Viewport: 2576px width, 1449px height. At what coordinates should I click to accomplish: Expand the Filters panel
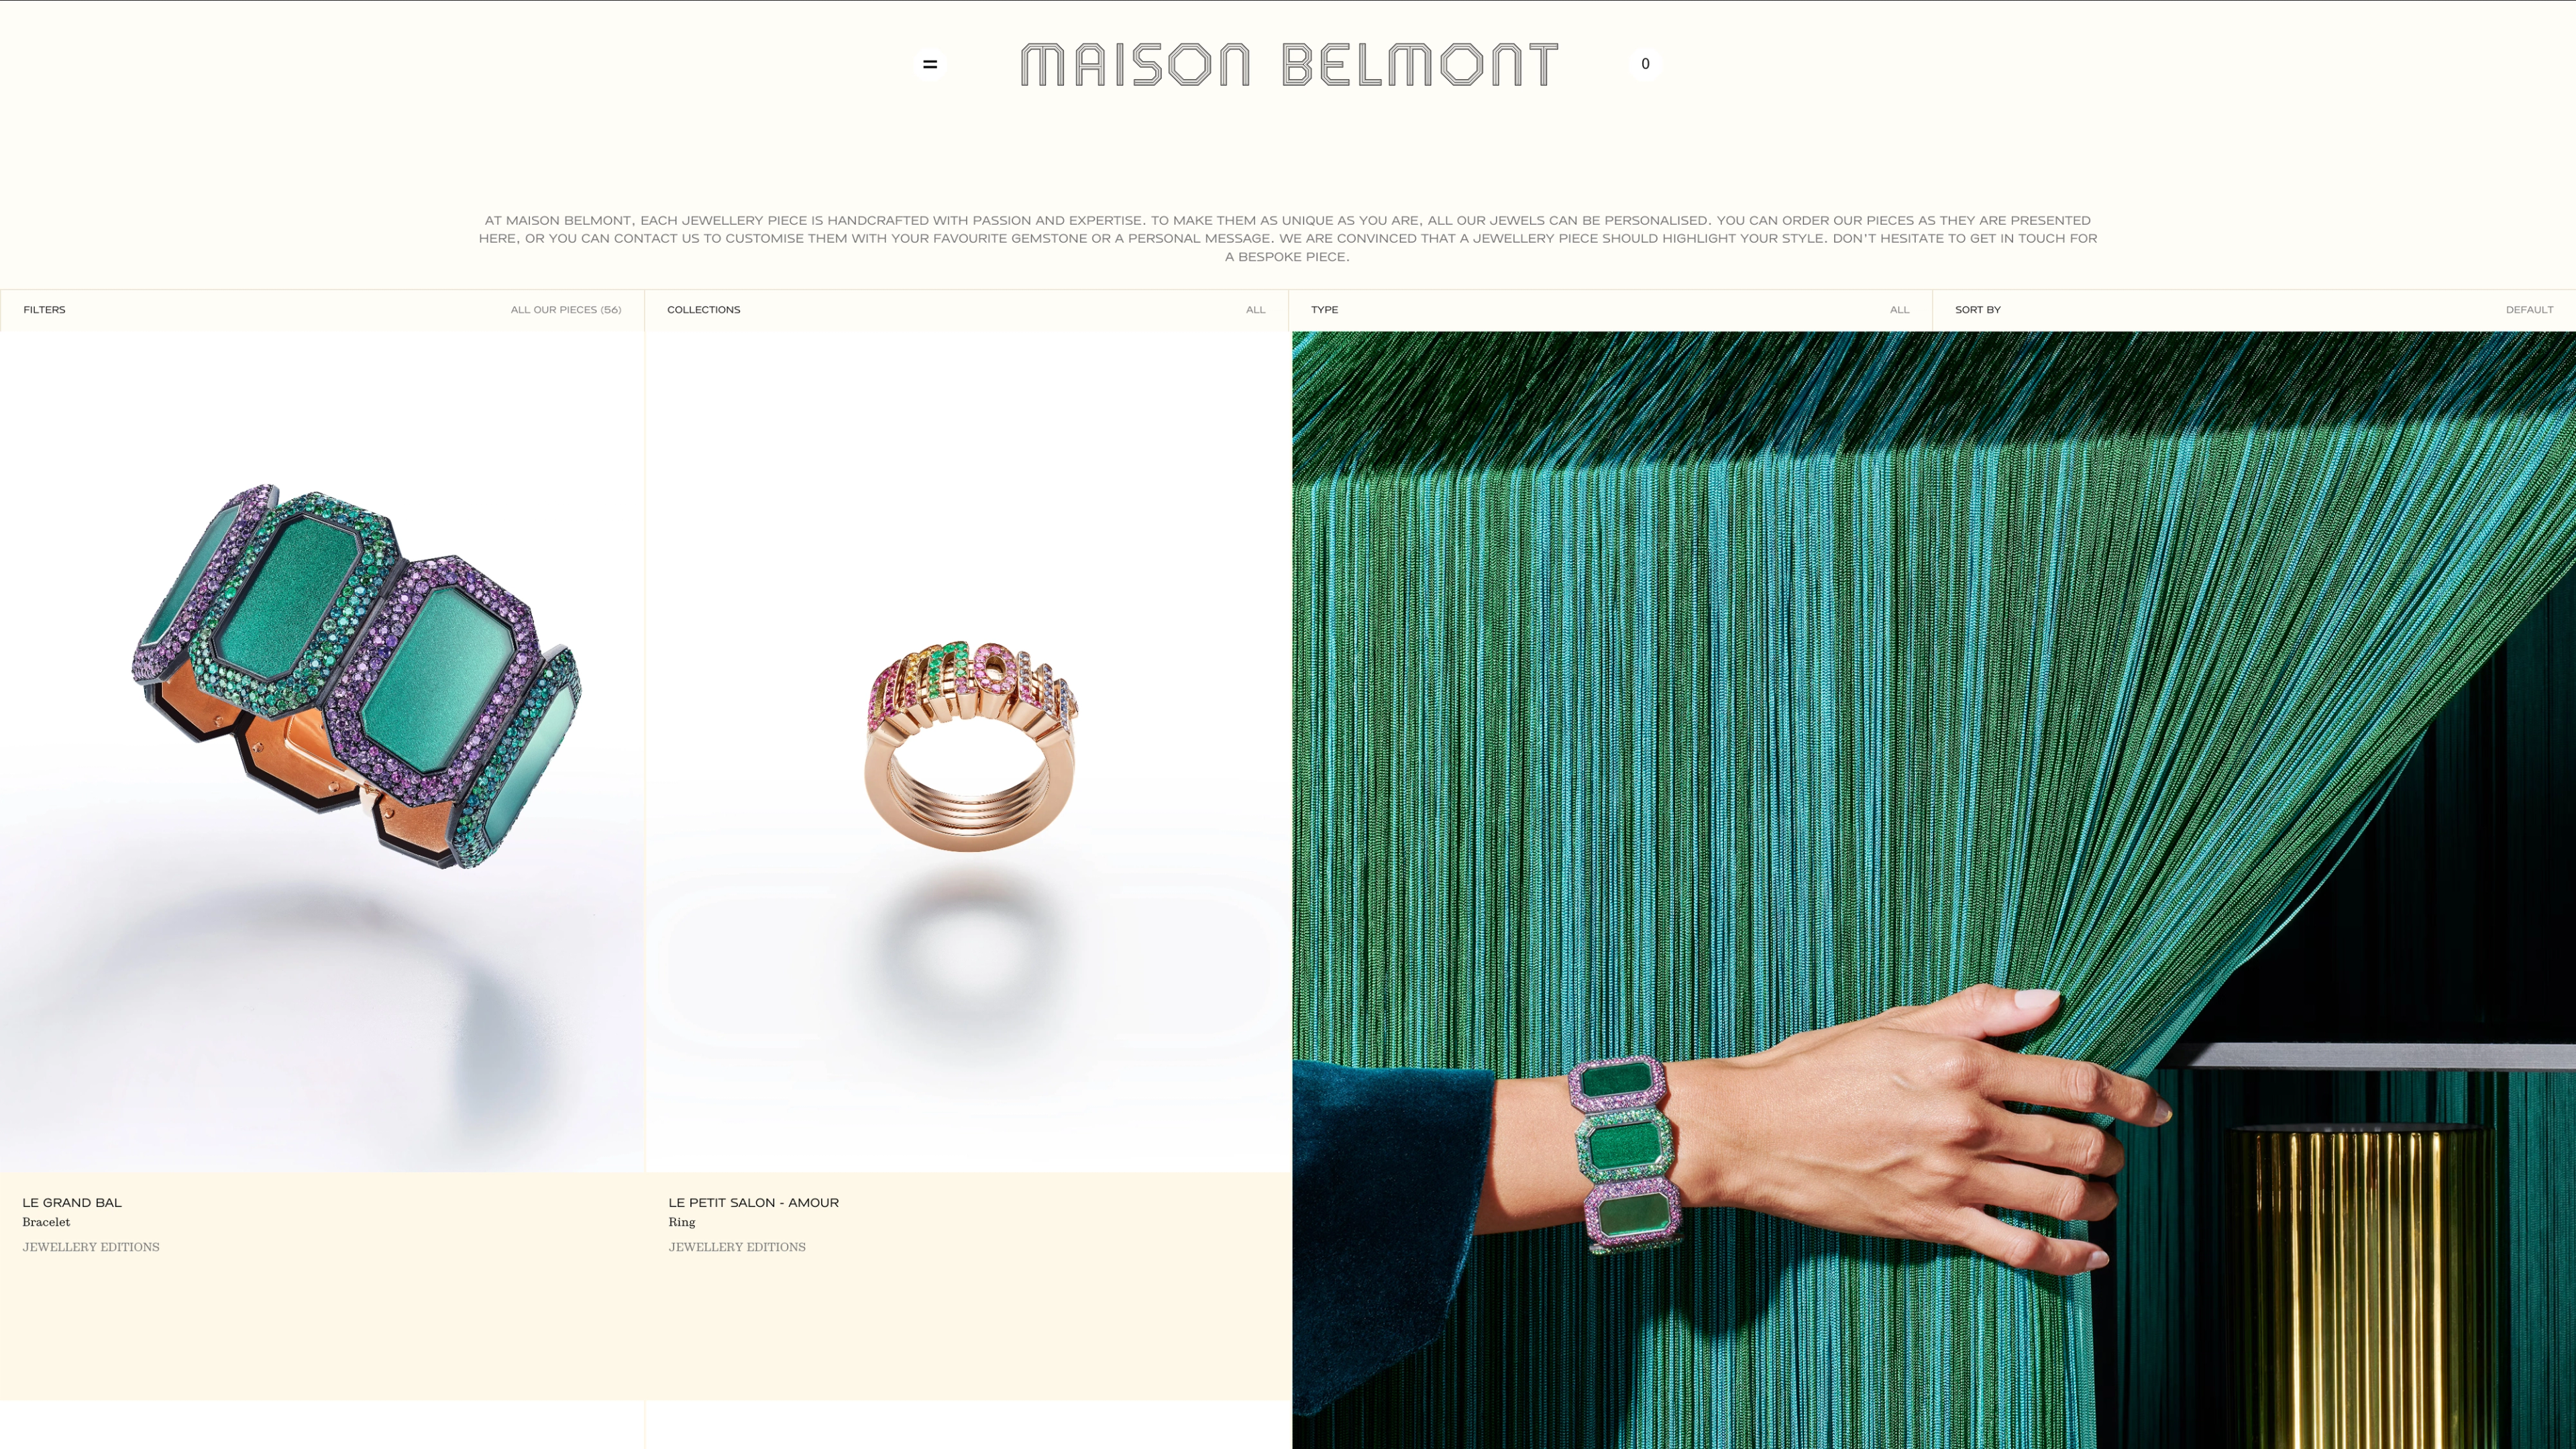point(322,310)
